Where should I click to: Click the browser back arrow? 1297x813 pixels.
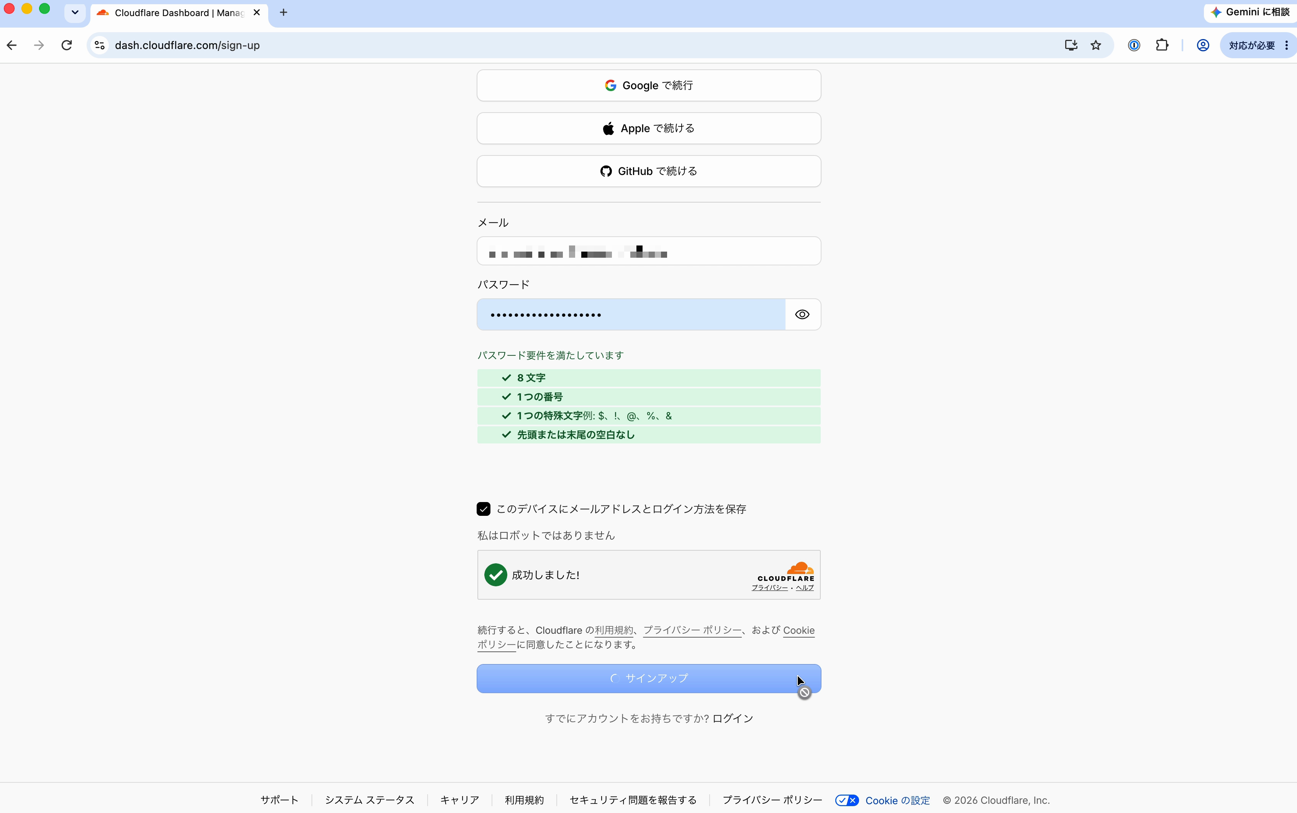tap(12, 45)
